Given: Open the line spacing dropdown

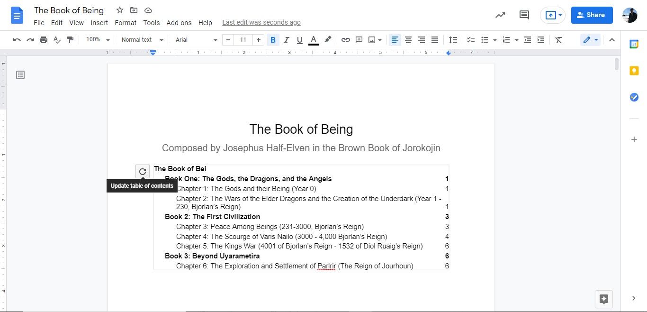Looking at the screenshot, I should (453, 40).
